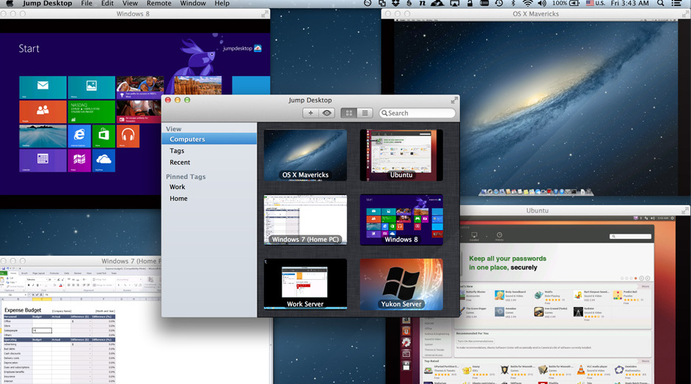Screen dimensions: 691x384
Task: Select the Work pinned tag
Action: point(178,188)
